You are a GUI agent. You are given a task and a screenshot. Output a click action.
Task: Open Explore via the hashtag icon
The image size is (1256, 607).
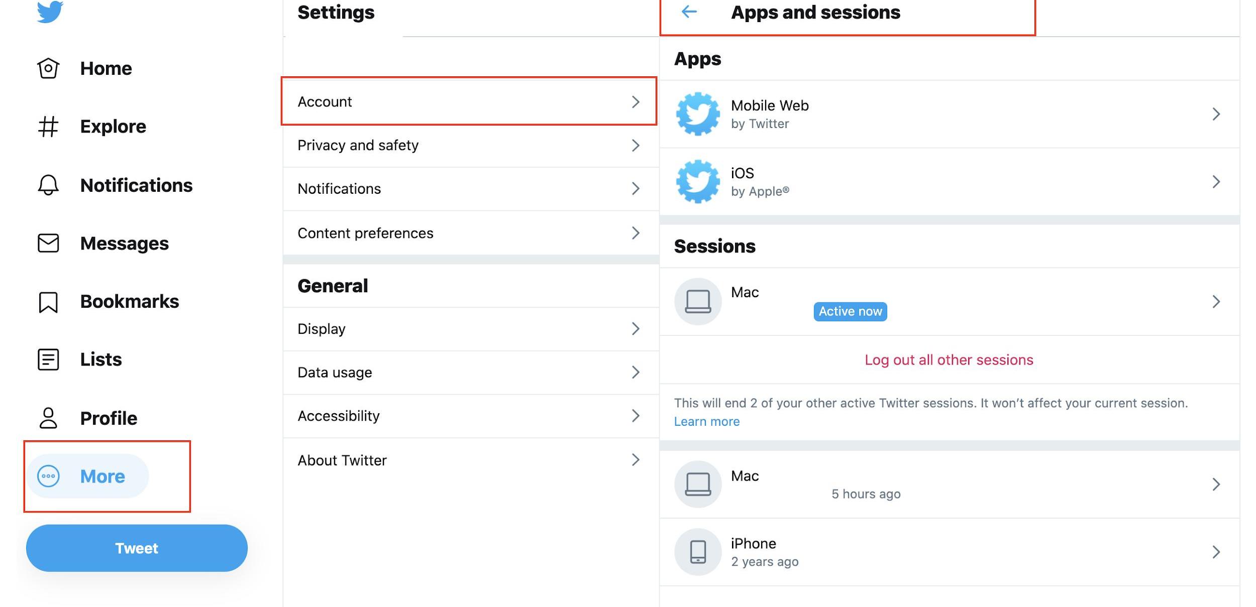pyautogui.click(x=48, y=127)
